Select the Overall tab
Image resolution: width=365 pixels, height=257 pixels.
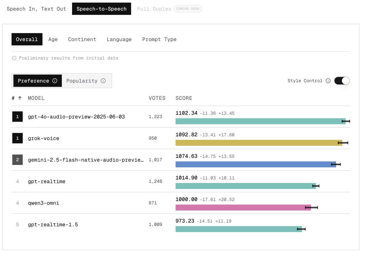pyautogui.click(x=27, y=39)
